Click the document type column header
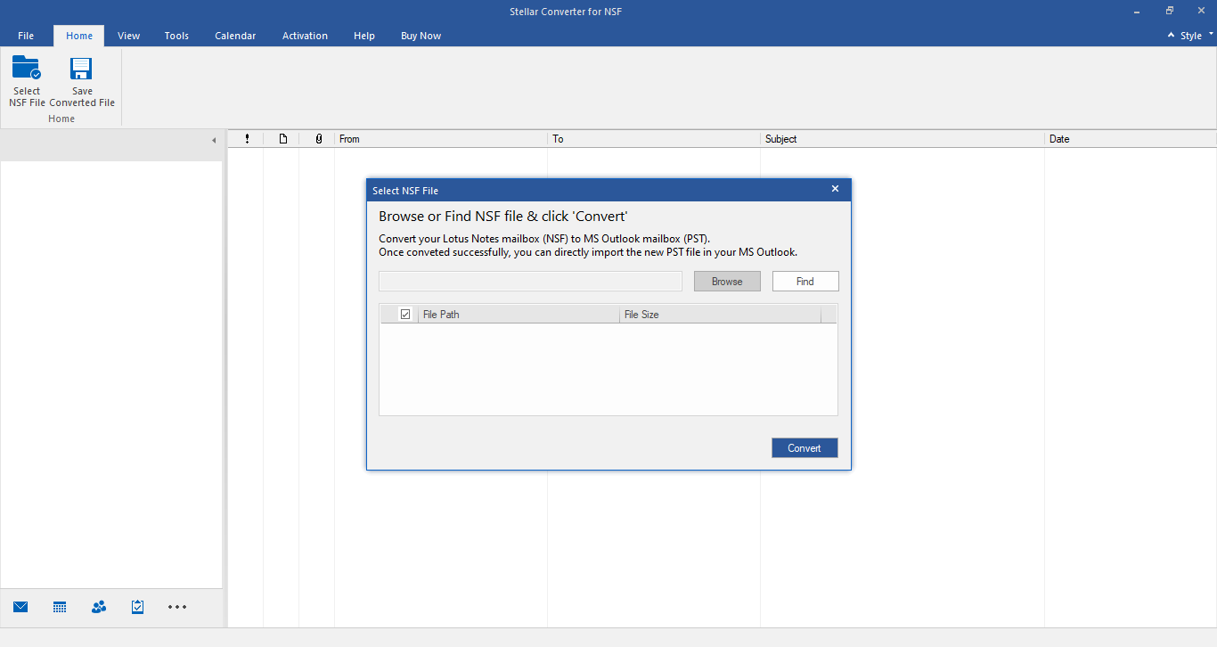Screen dimensions: 1217x647 click(282, 138)
